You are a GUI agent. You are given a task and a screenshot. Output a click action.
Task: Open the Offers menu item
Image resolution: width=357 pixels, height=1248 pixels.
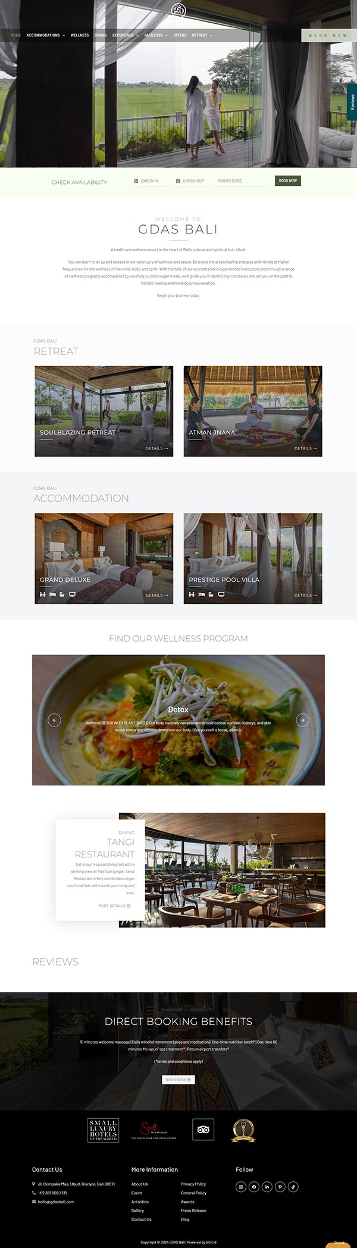pyautogui.click(x=180, y=35)
